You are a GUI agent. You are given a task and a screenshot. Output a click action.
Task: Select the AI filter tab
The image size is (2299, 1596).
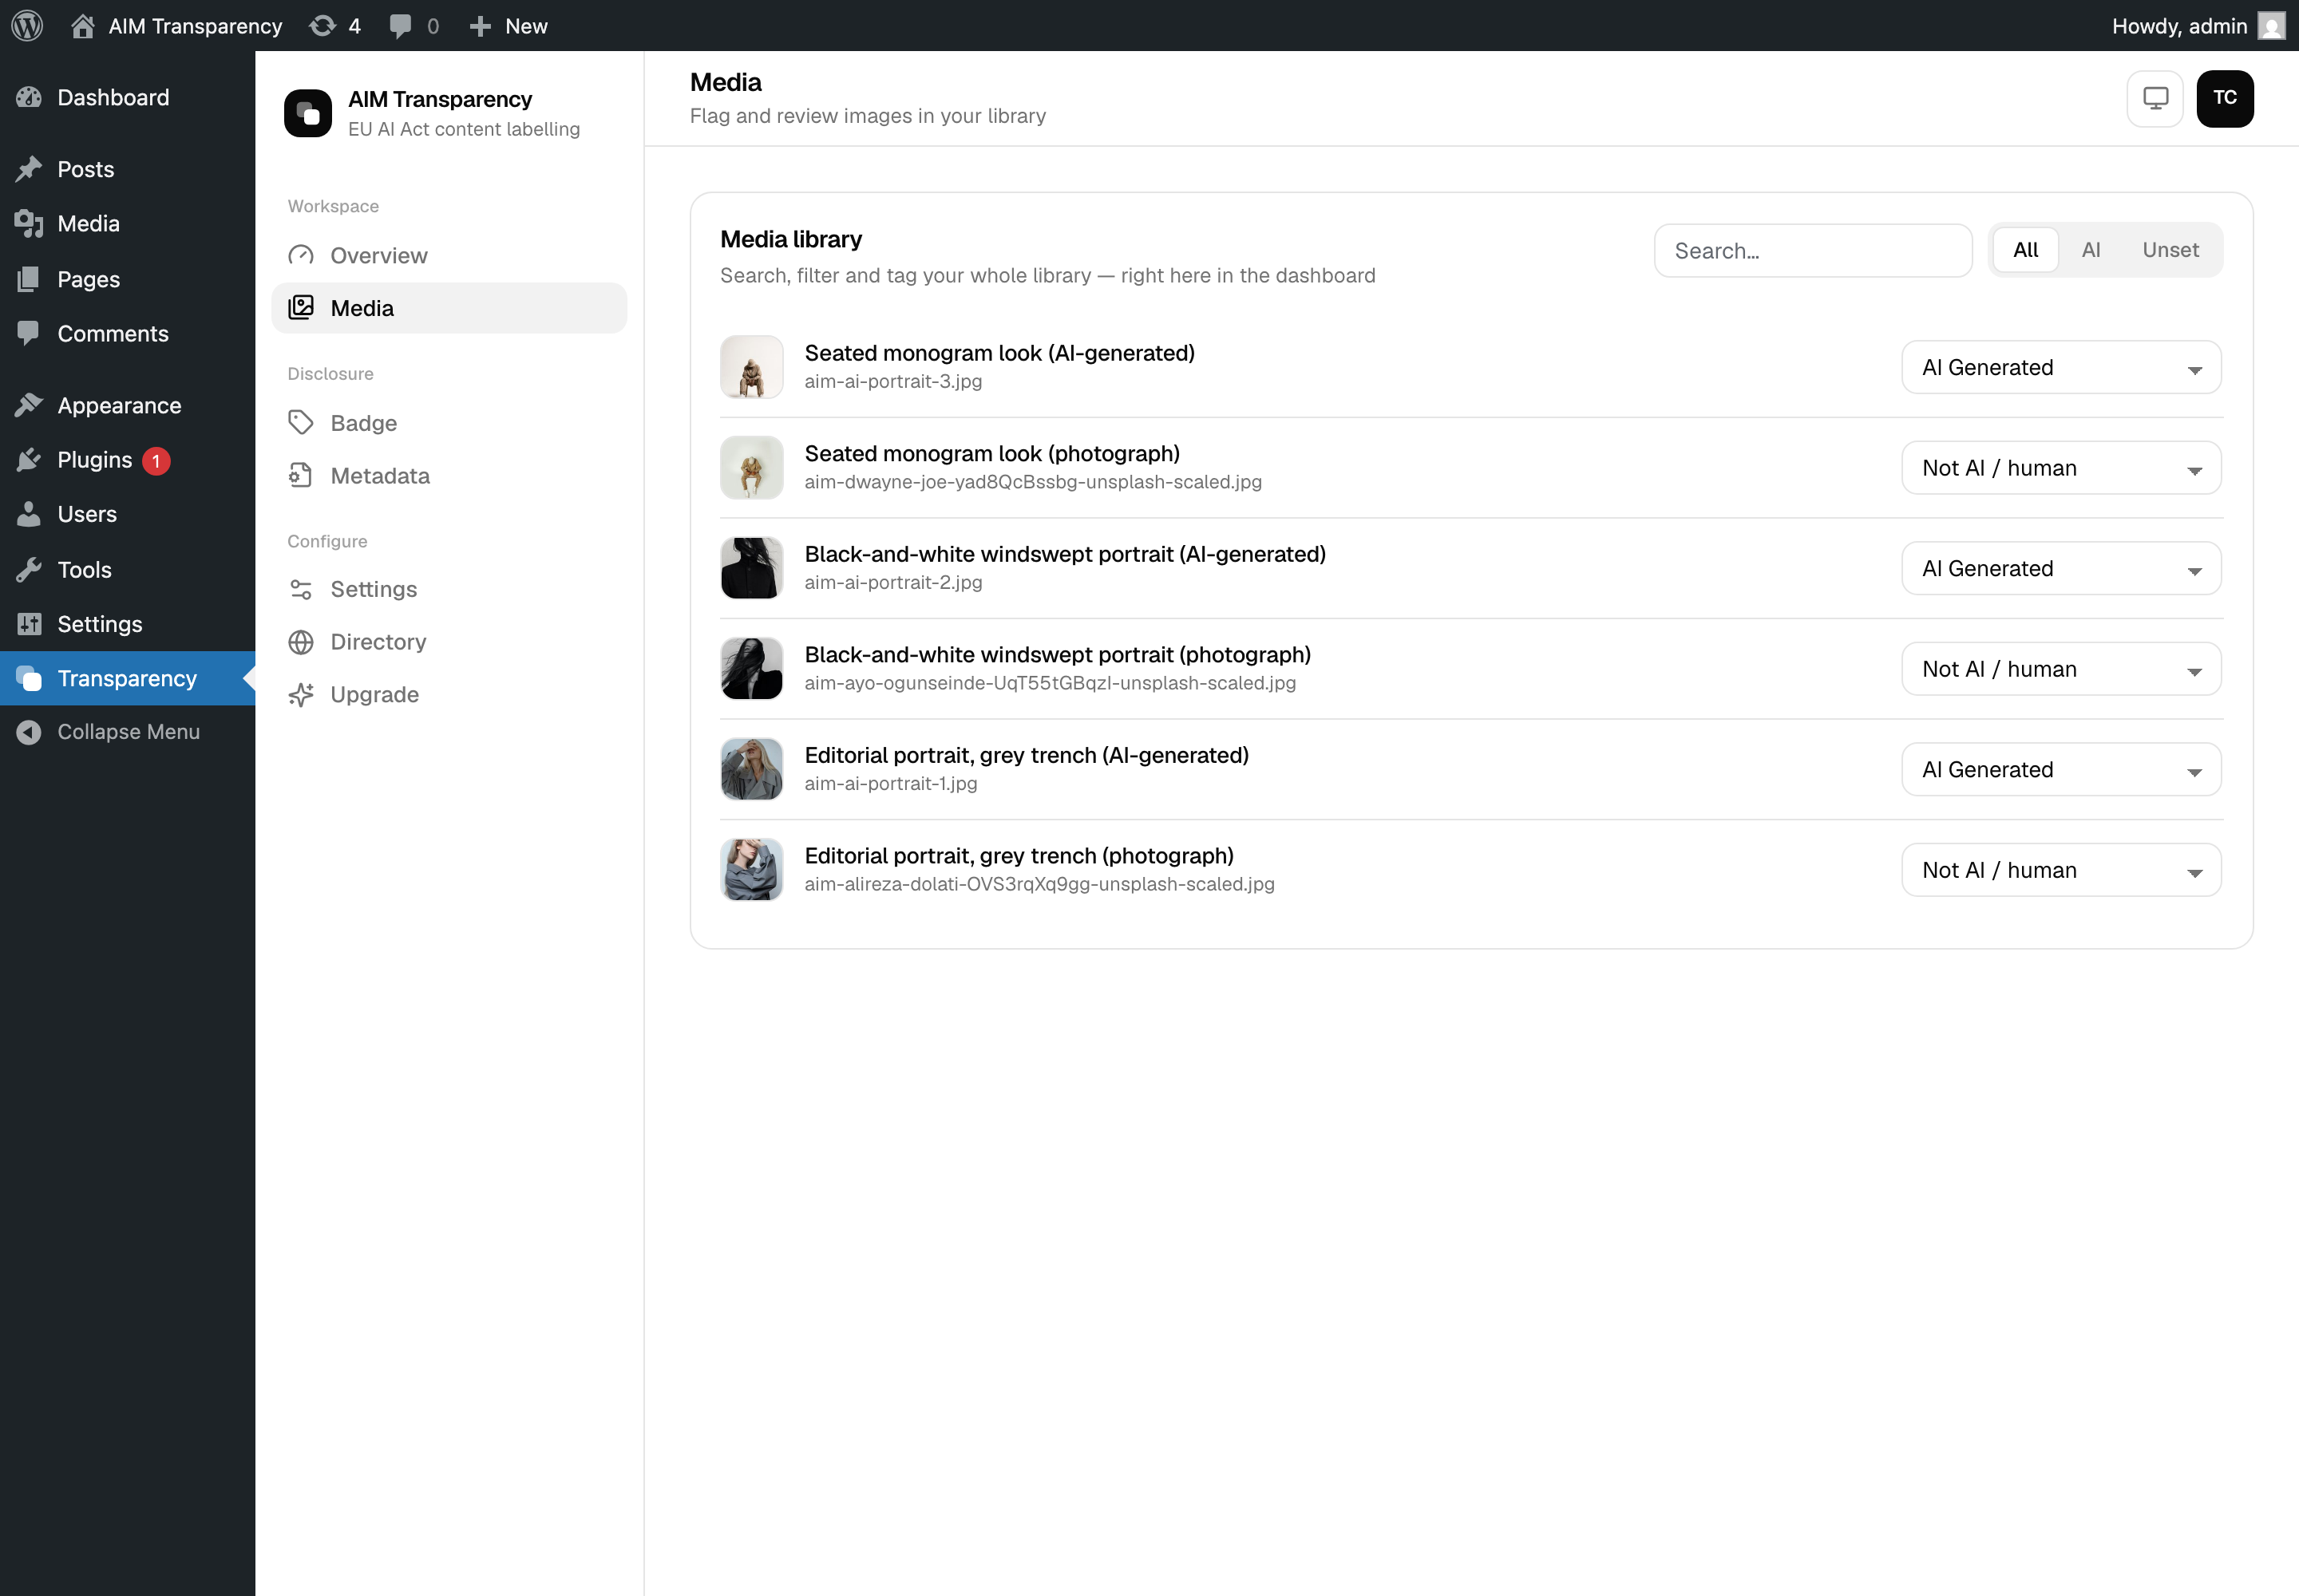[x=2091, y=250]
